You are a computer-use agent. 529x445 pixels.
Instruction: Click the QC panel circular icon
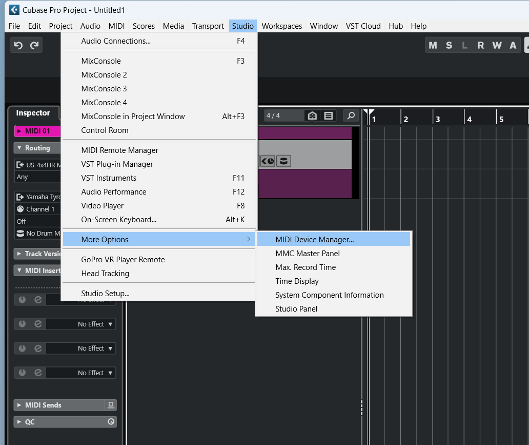point(111,422)
